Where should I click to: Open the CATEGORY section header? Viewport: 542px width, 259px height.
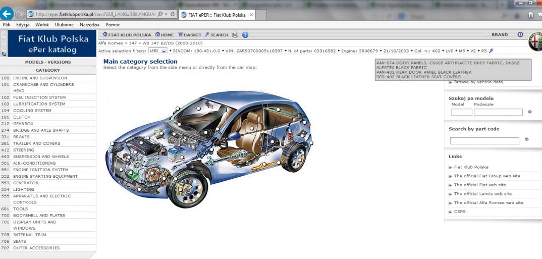[x=48, y=70]
